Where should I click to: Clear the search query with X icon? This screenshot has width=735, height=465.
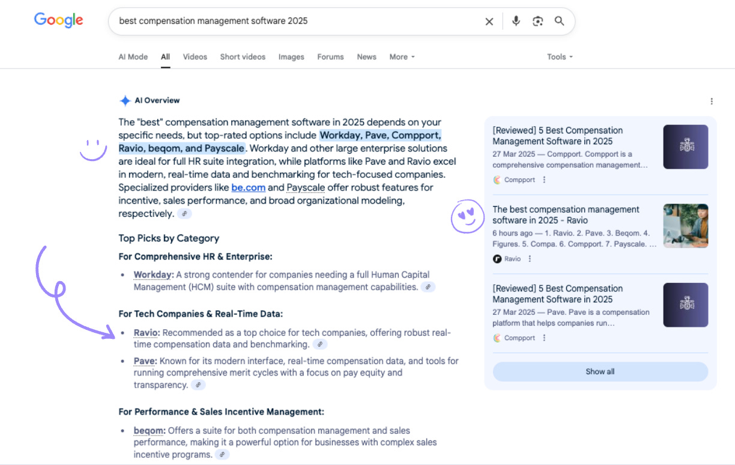point(489,22)
